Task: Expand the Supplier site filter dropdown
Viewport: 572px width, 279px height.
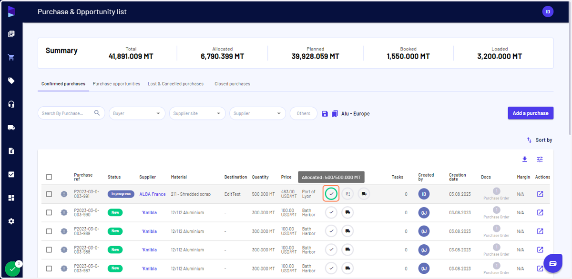Action: coord(197,113)
